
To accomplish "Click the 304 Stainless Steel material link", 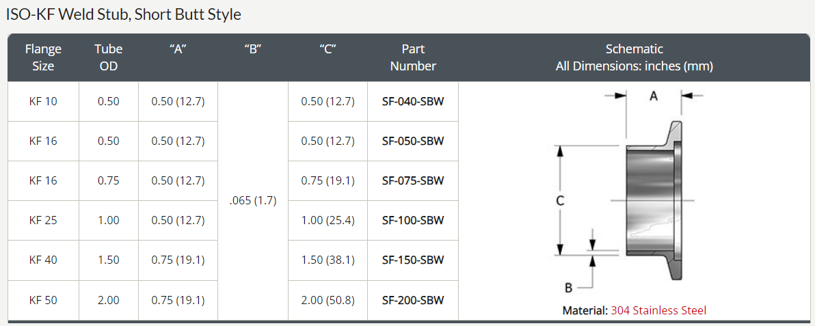I will [x=658, y=310].
